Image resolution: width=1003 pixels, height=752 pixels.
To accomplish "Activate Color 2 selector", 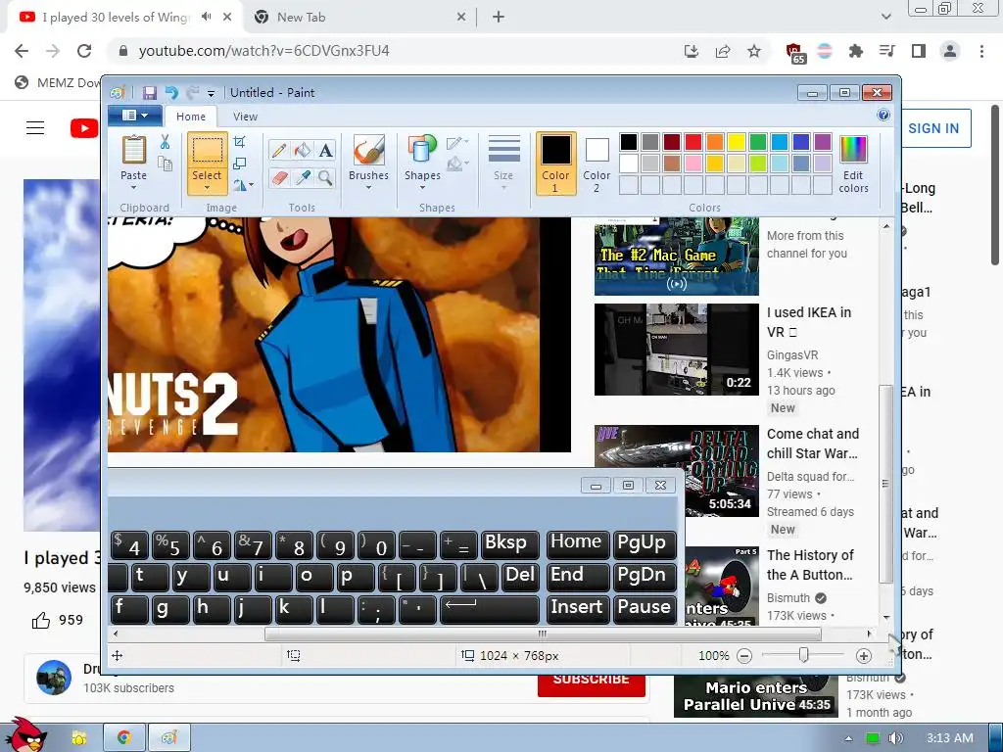I will 597,164.
